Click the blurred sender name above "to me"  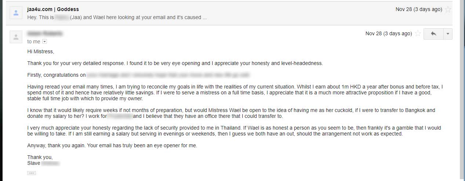point(45,34)
